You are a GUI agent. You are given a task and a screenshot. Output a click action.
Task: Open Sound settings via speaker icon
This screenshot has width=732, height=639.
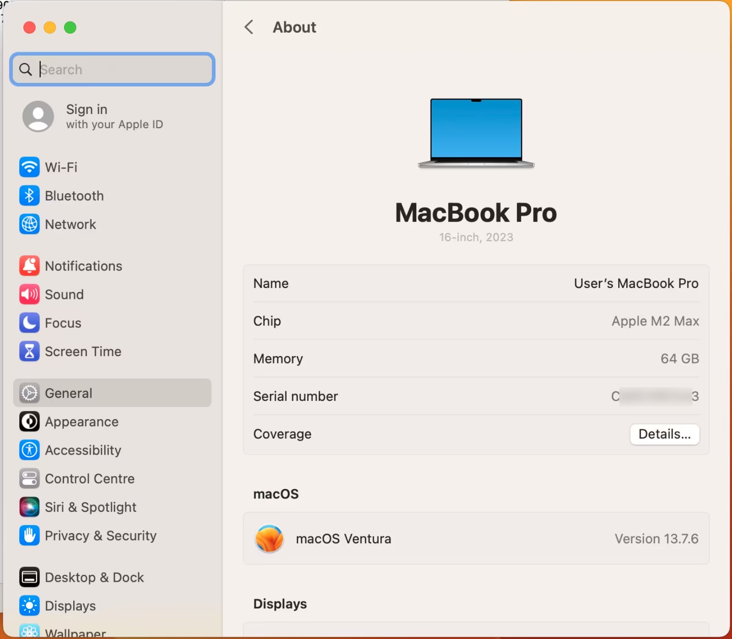29,294
